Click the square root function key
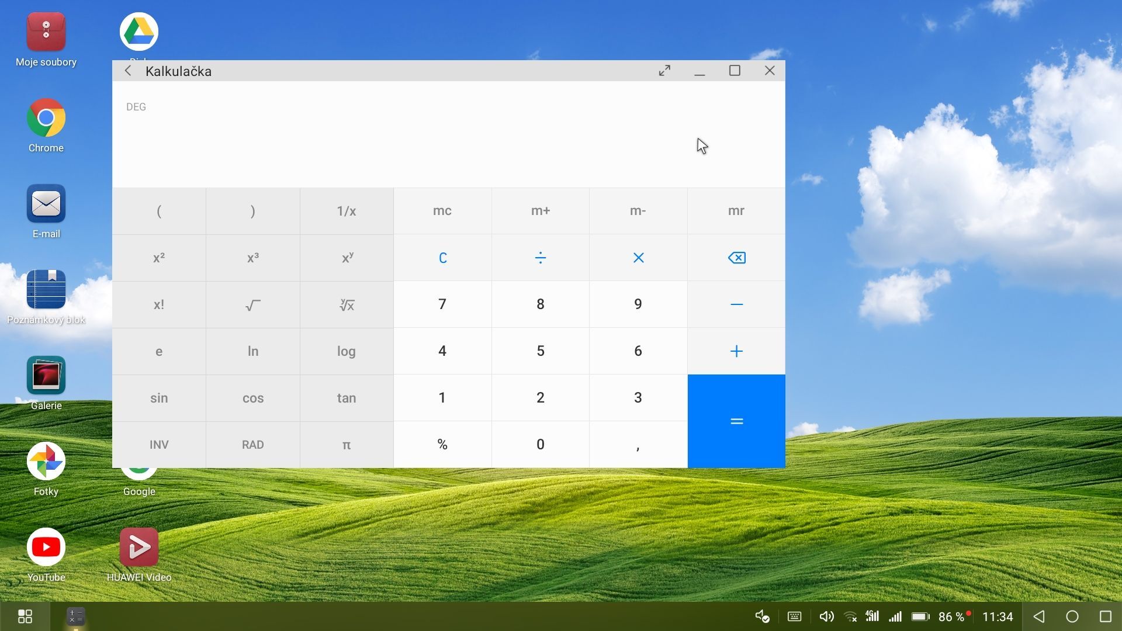Image resolution: width=1122 pixels, height=631 pixels. coord(252,304)
